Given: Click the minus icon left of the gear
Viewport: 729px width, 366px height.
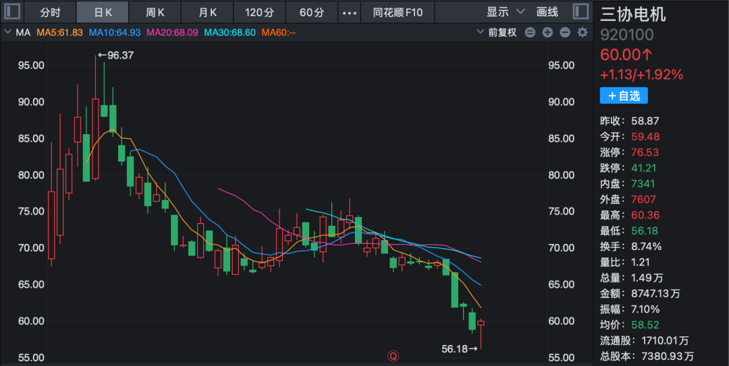Looking at the screenshot, I should click(x=565, y=32).
